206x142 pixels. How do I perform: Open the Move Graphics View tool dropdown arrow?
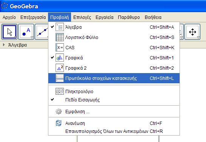tap(198, 37)
